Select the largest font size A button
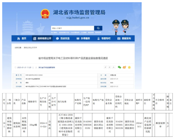The image size is (175, 139). click(105, 67)
